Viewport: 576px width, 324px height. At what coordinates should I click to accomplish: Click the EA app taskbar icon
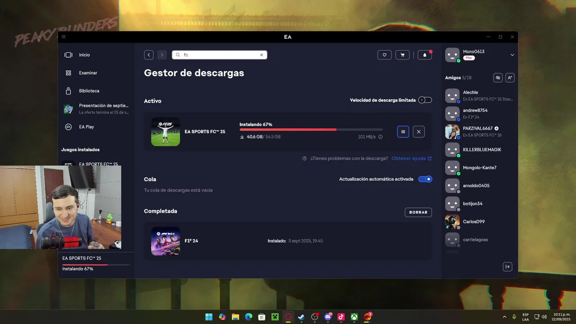(x=368, y=317)
